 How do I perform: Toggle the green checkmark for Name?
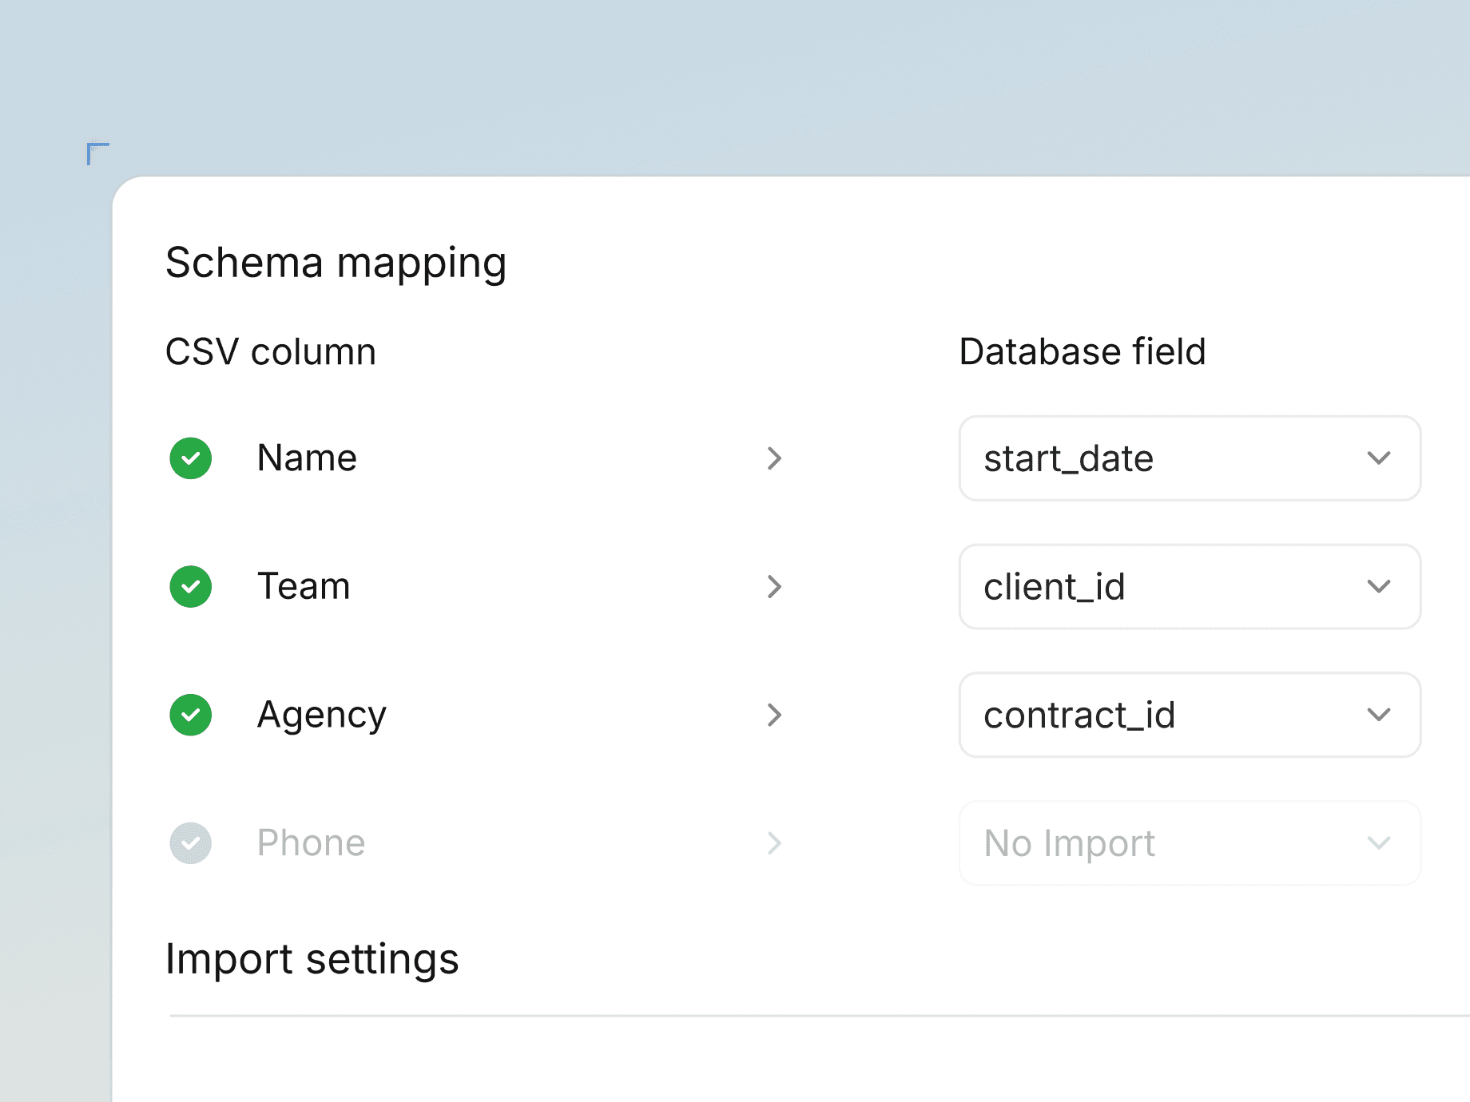191,458
